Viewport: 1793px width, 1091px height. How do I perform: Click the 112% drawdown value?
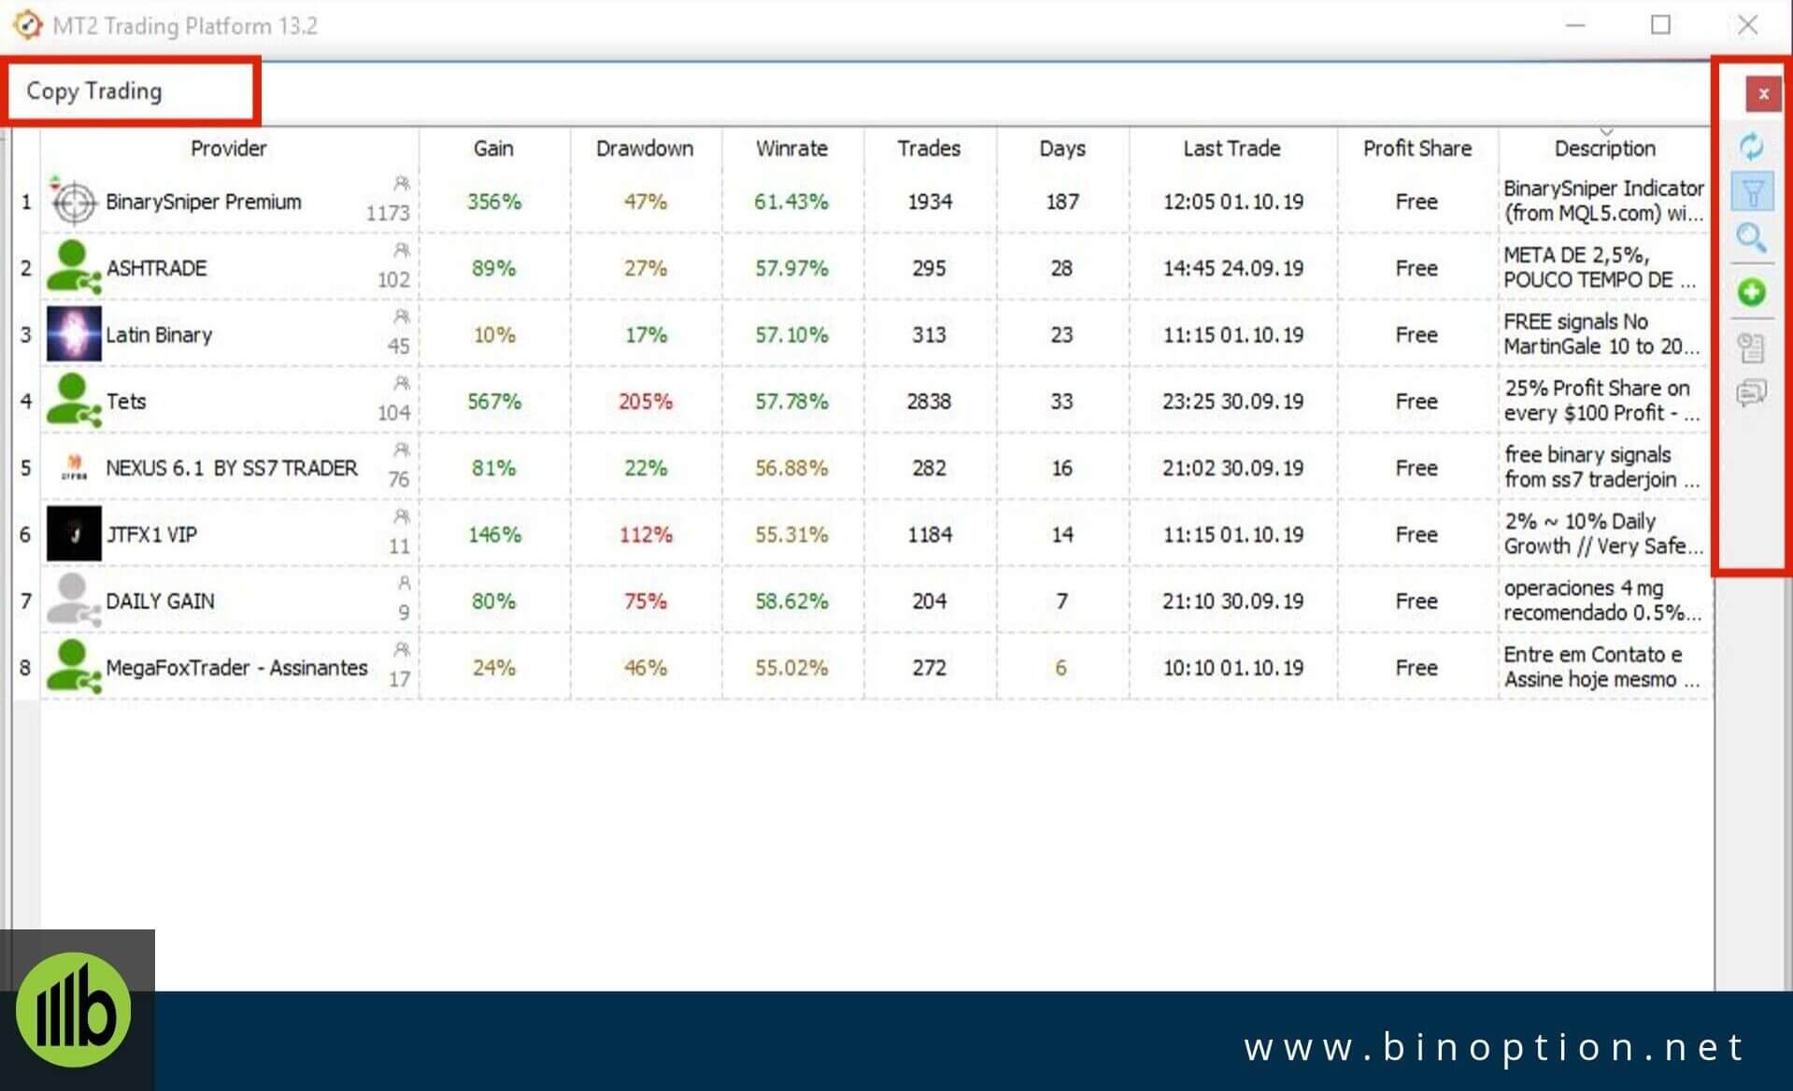[645, 534]
